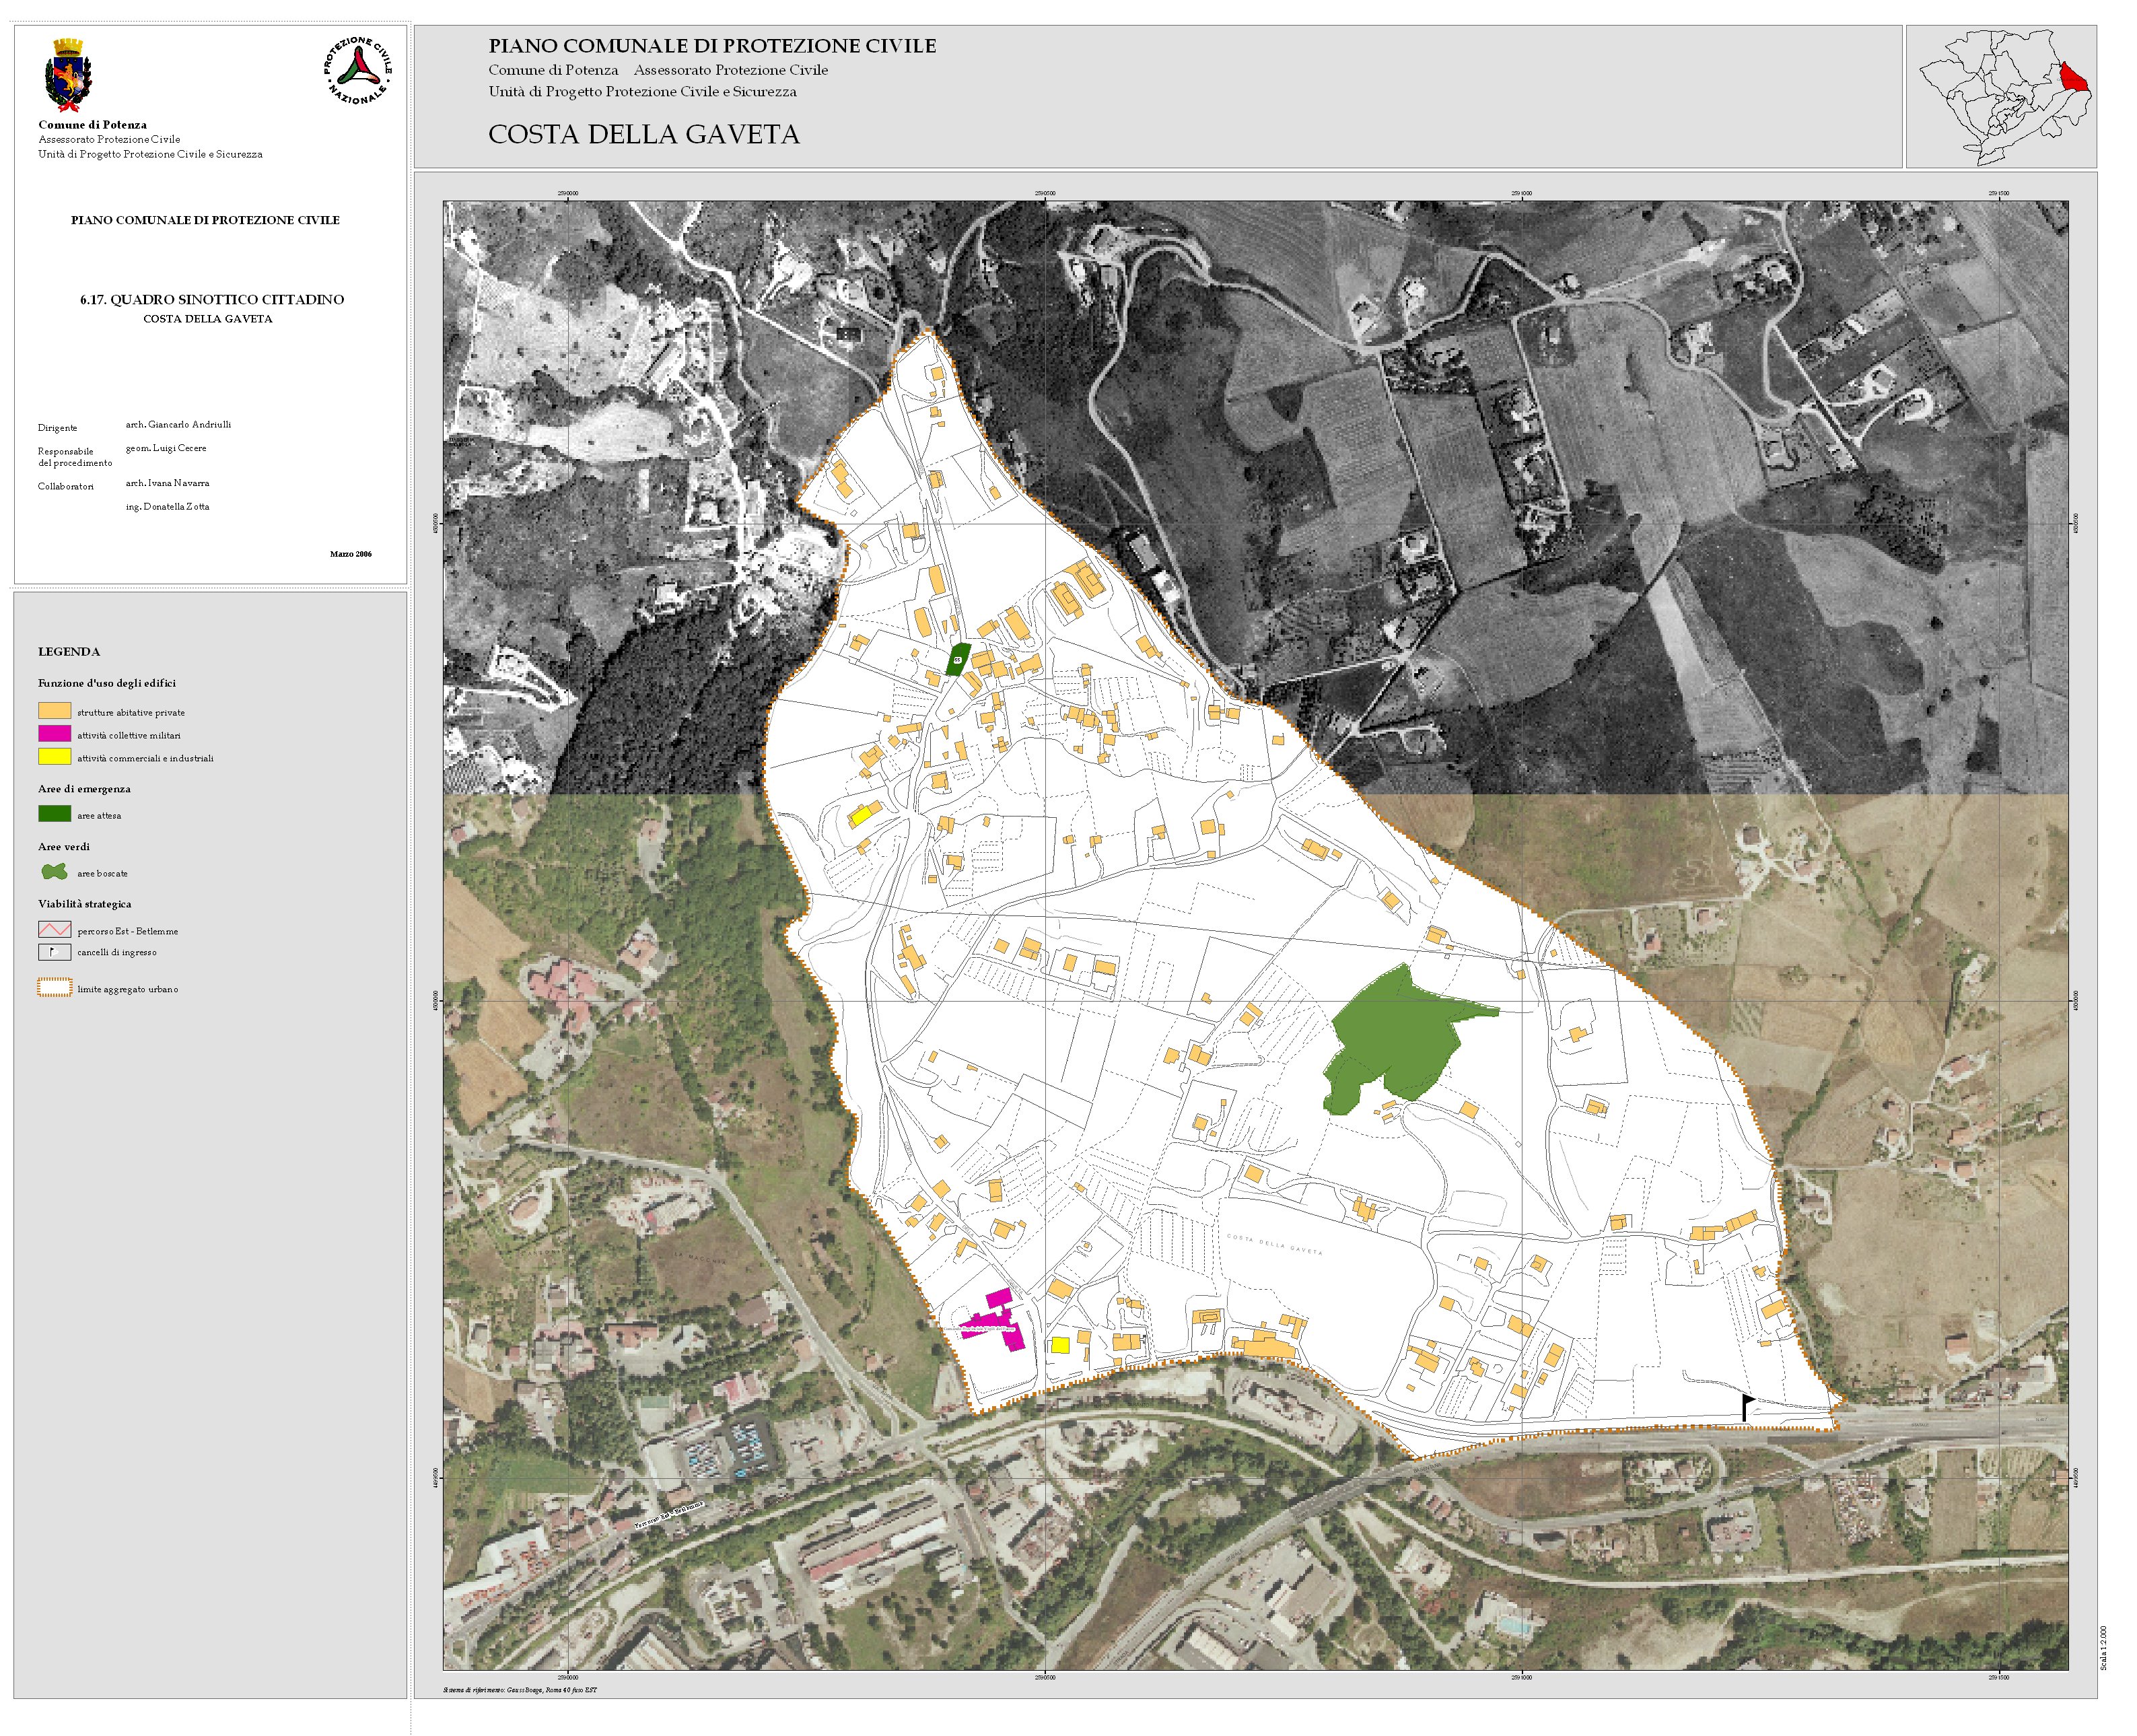Image resolution: width=2137 pixels, height=1736 pixels.
Task: Click the dark green aree attesa swatch
Action: pos(54,814)
